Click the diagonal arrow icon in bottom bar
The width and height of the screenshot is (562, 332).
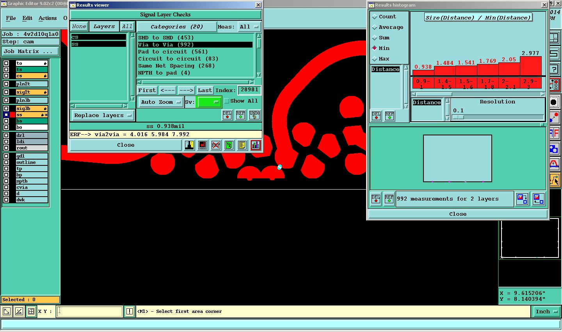point(7,311)
